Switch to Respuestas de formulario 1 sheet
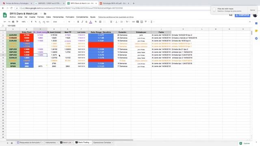 [x=30, y=142]
